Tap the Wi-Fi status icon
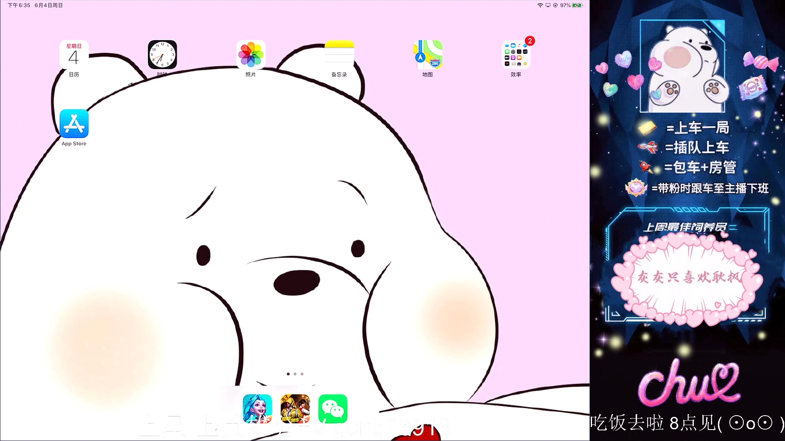The width and height of the screenshot is (785, 441). coord(540,5)
